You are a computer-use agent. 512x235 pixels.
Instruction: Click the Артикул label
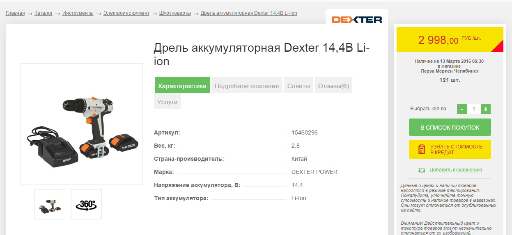point(167,132)
